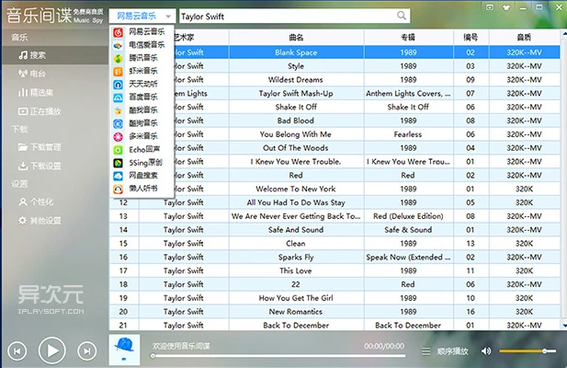
Task: Select the Blank Space song row
Action: coord(335,52)
